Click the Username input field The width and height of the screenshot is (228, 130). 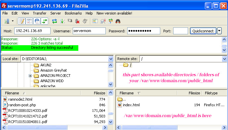click(x=89, y=31)
